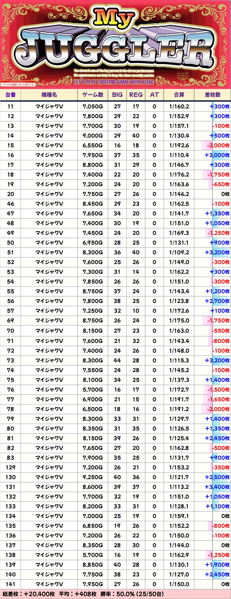Image resolution: width=231 pixels, height=599 pixels.
Task: Click the 台番 column header
Action: (x=11, y=95)
